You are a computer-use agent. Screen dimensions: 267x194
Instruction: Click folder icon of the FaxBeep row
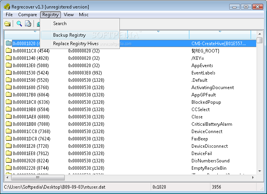click(x=8, y=138)
